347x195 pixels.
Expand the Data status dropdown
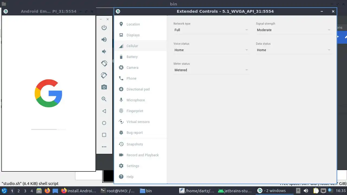coord(294,50)
